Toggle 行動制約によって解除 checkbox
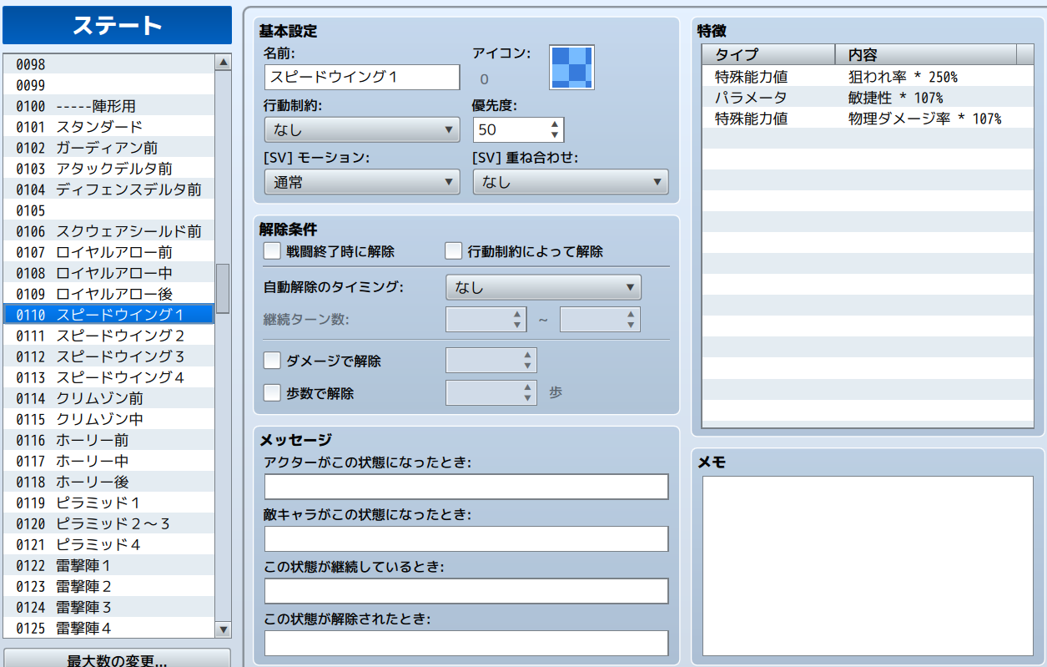This screenshot has width=1047, height=667. pos(454,251)
